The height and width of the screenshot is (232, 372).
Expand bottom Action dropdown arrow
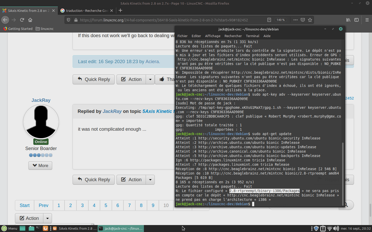pyautogui.click(x=48, y=218)
